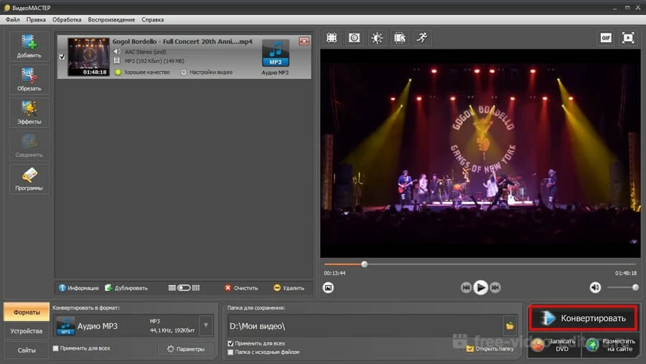Viewport: 646px width, 364px height.
Task: Enable Применить для всех under format
Action: click(x=55, y=348)
